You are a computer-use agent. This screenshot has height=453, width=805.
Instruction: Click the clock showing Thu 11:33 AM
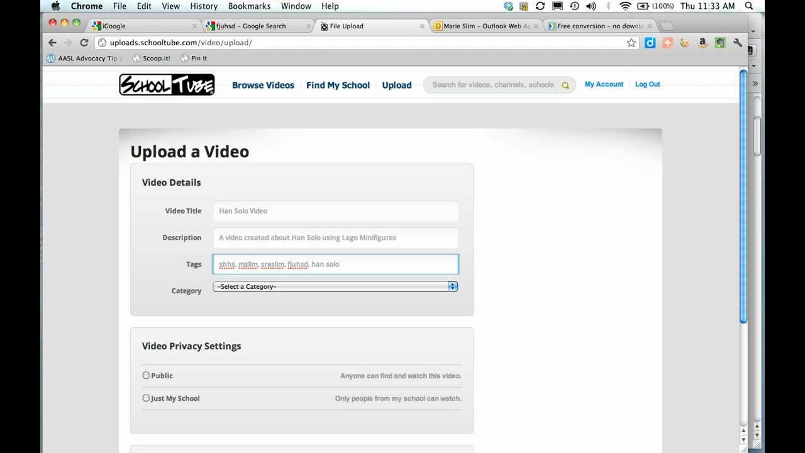click(x=708, y=6)
